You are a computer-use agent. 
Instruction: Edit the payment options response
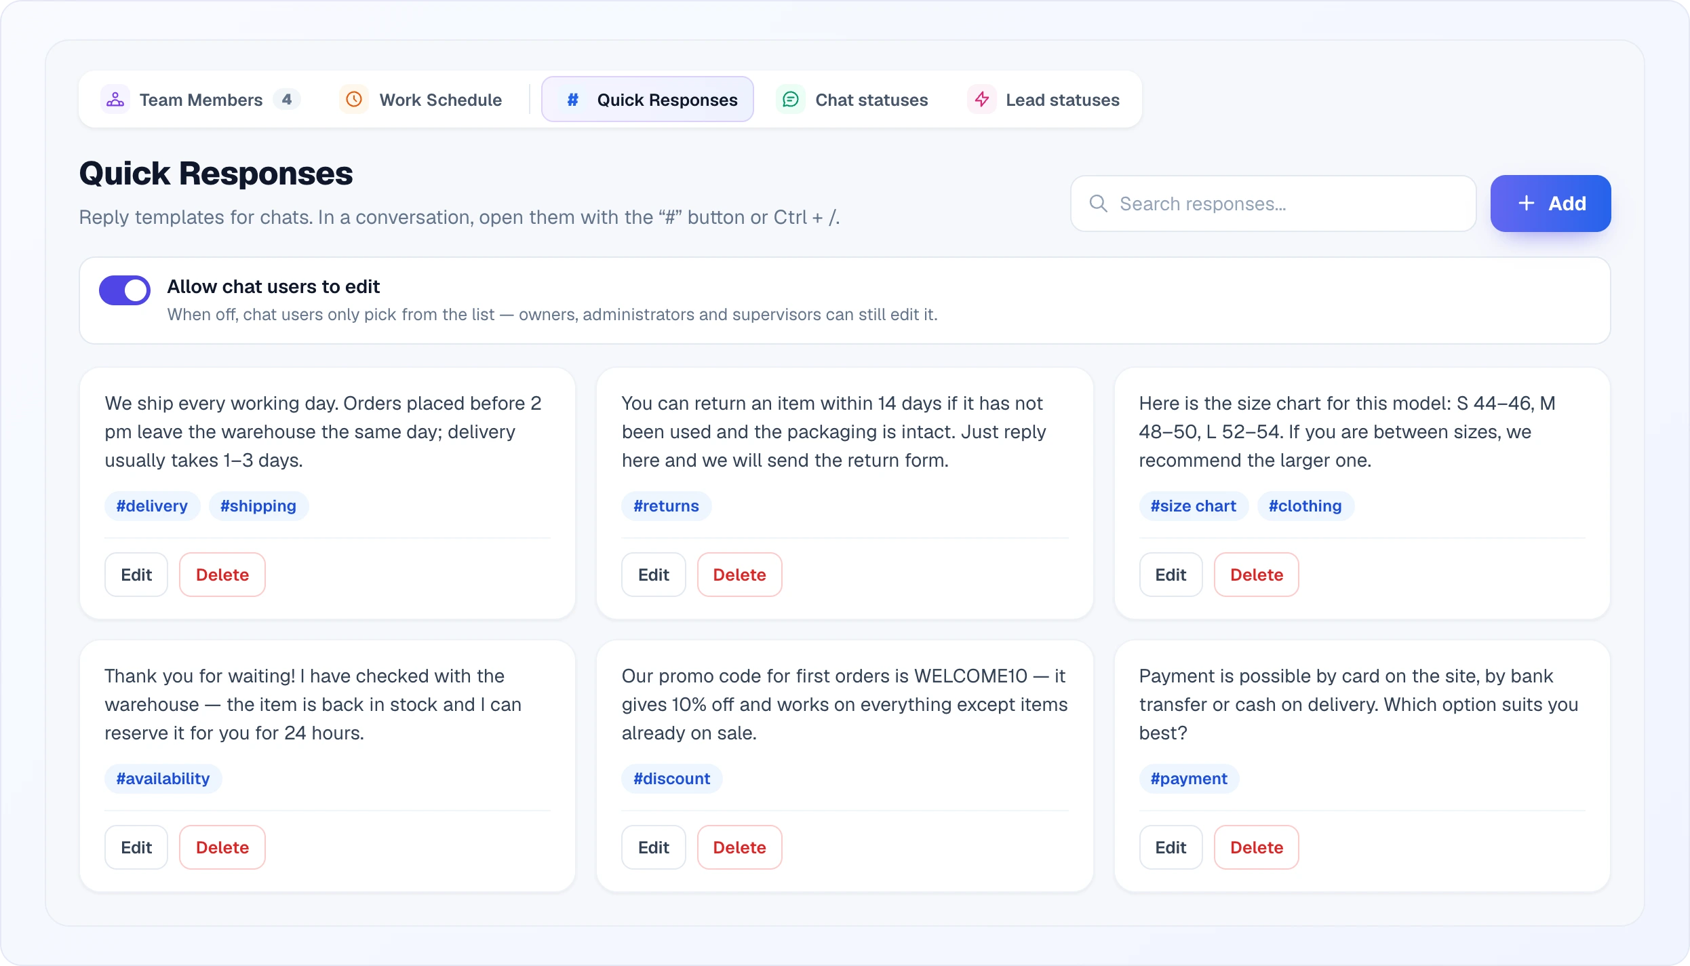[x=1171, y=847]
